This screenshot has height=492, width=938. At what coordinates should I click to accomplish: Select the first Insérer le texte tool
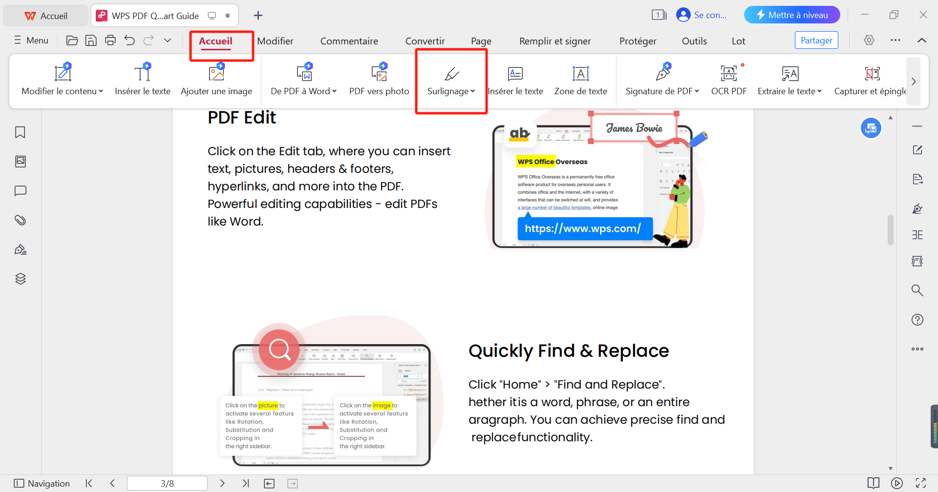143,80
